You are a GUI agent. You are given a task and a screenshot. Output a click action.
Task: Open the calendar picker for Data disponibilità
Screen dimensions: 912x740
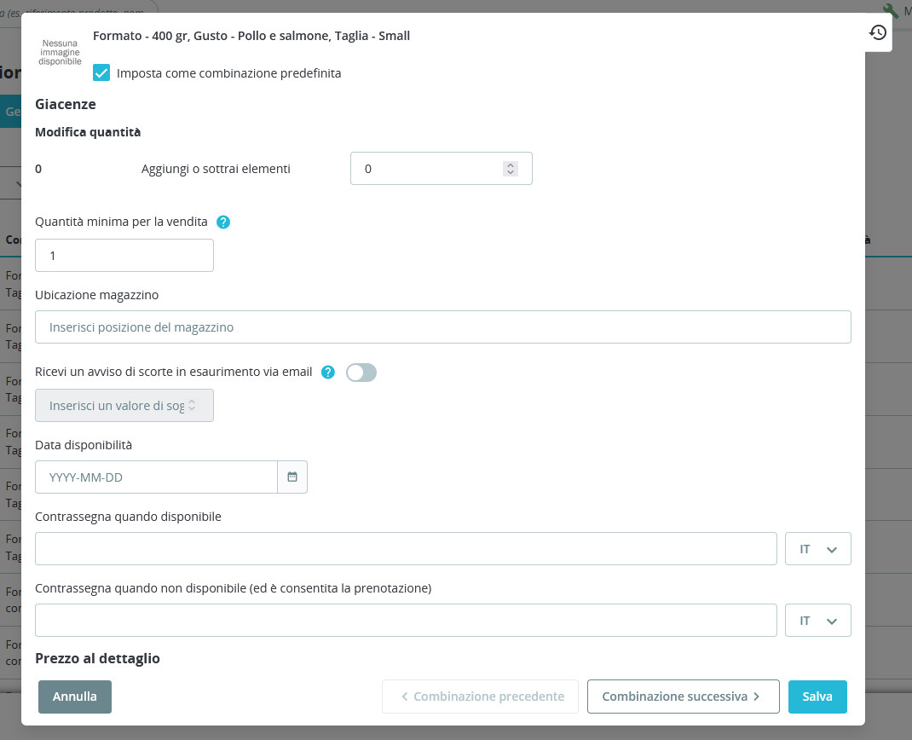click(x=292, y=477)
